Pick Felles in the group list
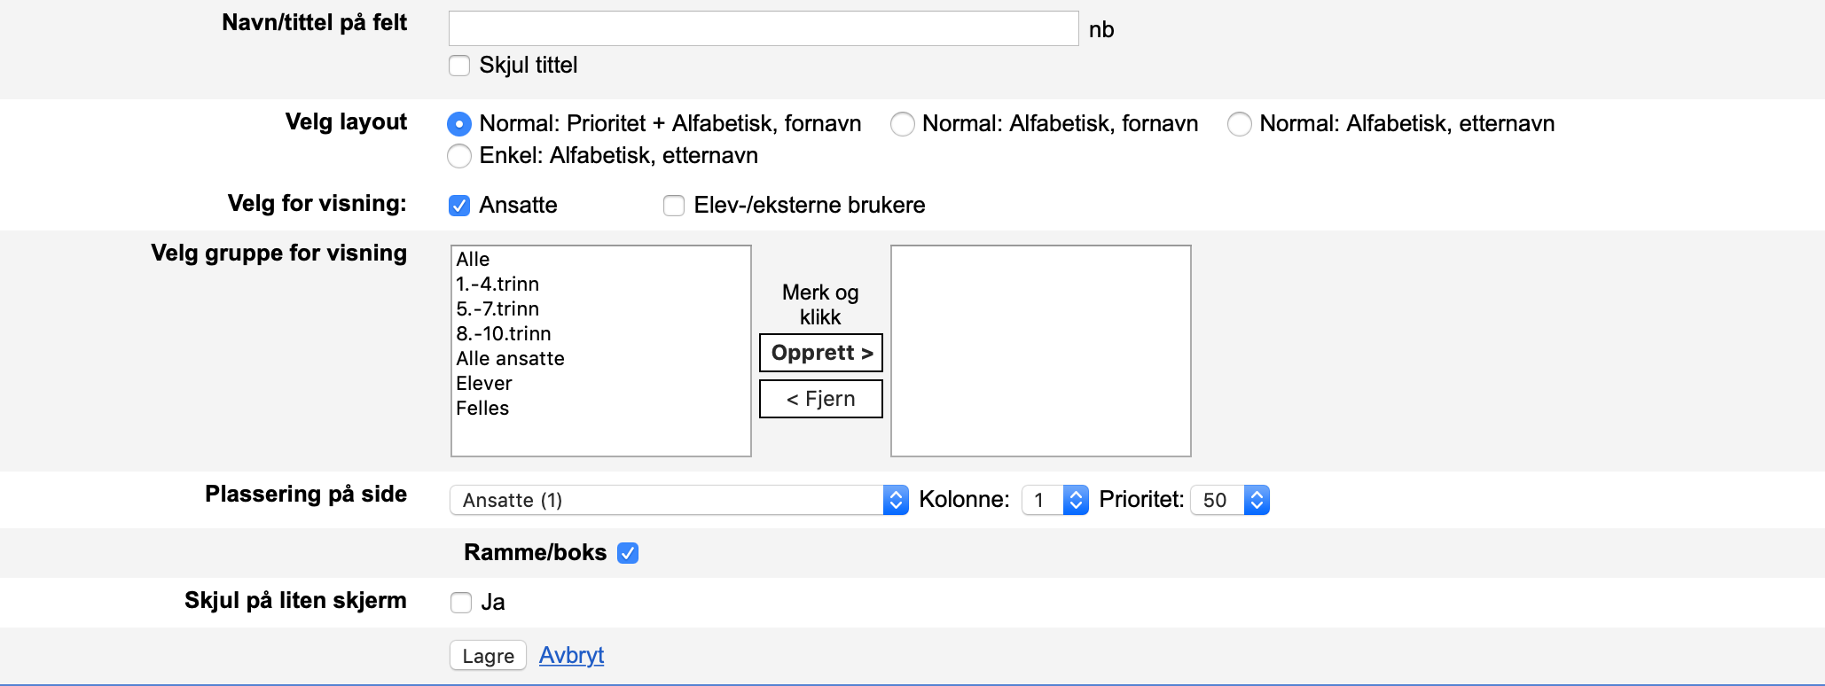The width and height of the screenshot is (1825, 686). tap(482, 409)
